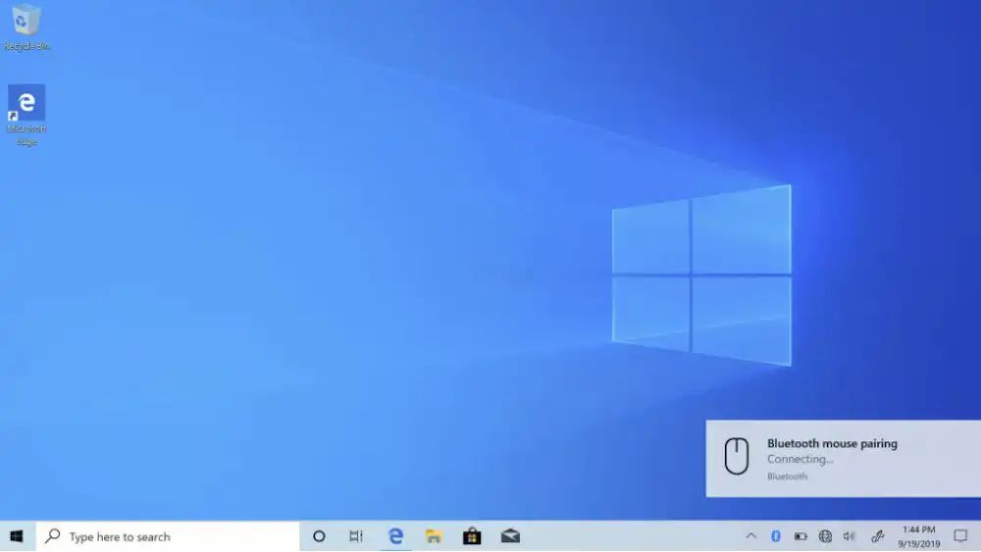Click the battery status tray icon

(x=800, y=536)
